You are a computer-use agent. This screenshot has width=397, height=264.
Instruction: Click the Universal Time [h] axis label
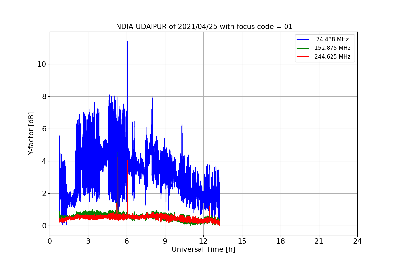(203, 249)
